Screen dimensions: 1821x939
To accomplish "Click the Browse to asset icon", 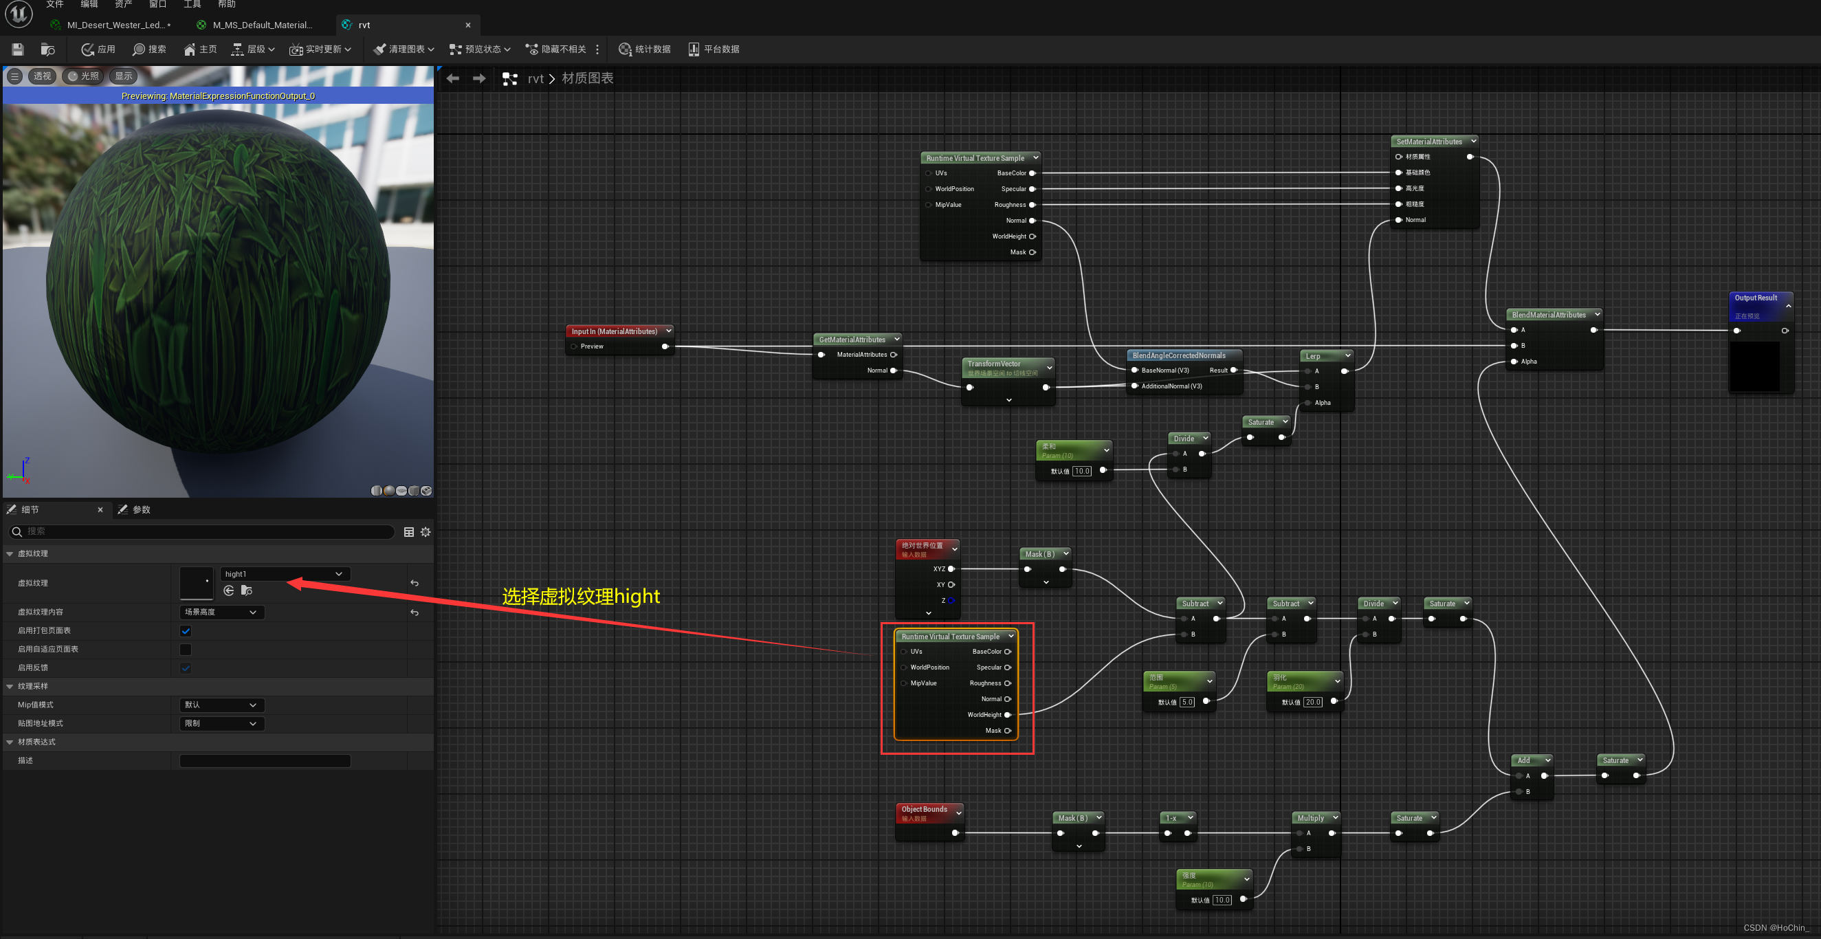I will (x=47, y=49).
